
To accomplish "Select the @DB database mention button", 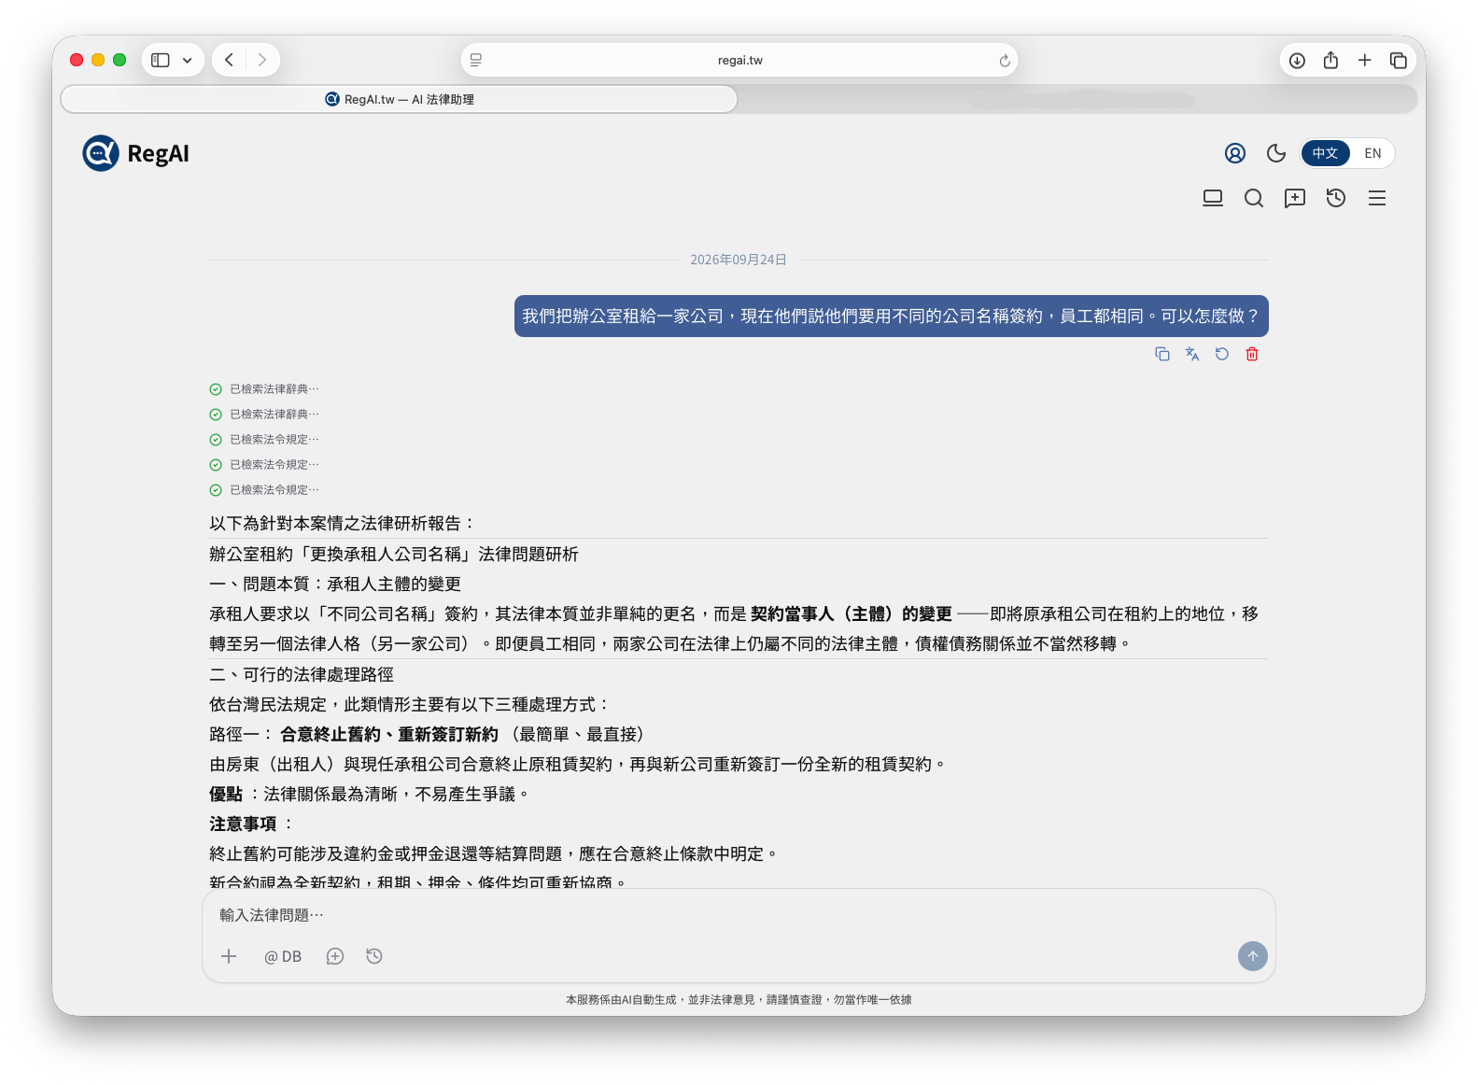I will (283, 956).
